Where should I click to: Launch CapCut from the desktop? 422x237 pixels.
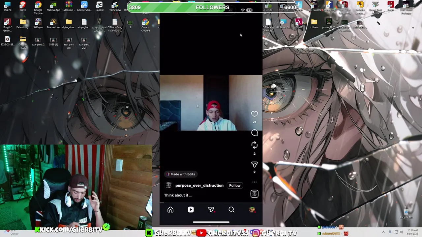[x=99, y=7]
